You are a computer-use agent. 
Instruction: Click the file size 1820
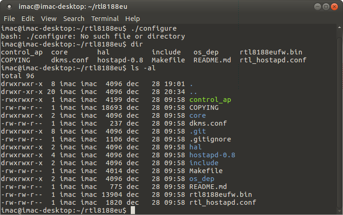tap(114, 202)
